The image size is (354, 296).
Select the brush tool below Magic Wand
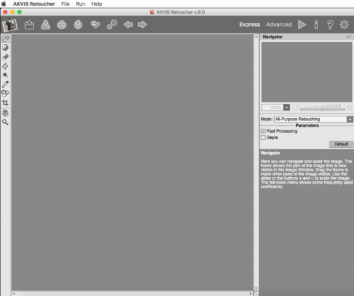[5, 84]
